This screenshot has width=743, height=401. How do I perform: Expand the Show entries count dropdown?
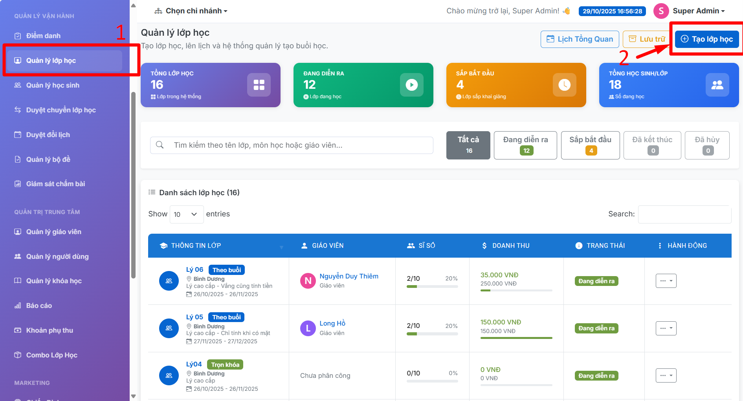pyautogui.click(x=186, y=214)
